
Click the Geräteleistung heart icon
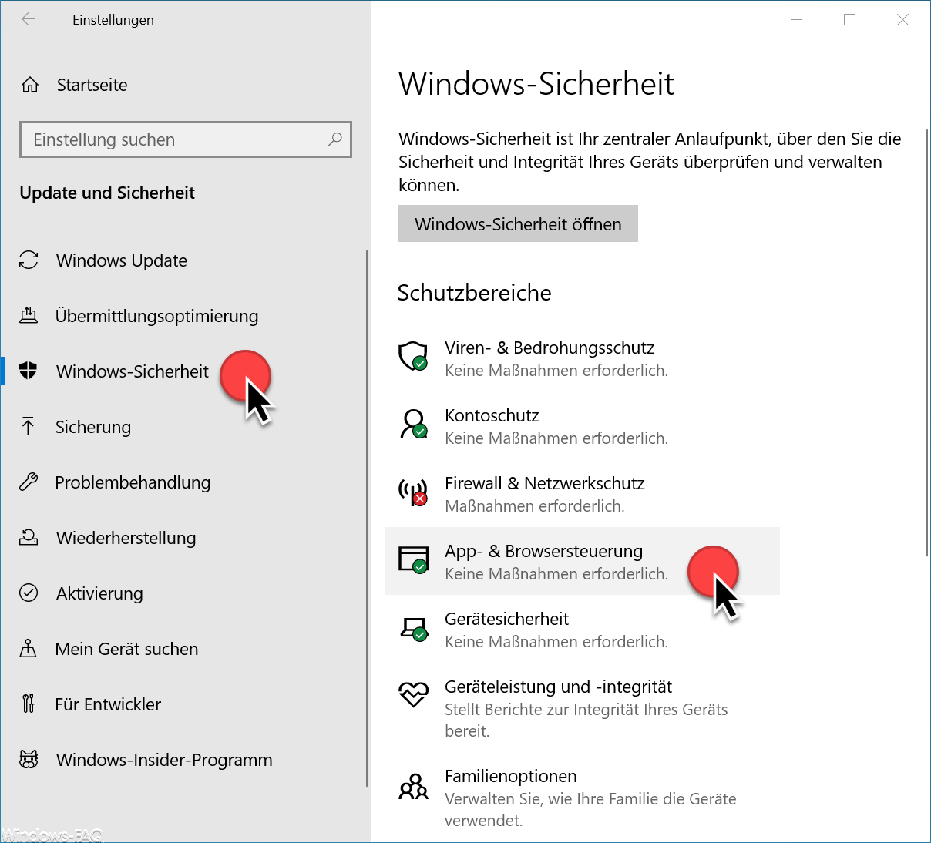pos(413,694)
